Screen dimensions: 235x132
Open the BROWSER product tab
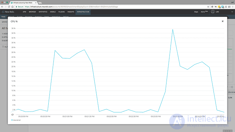32,12
